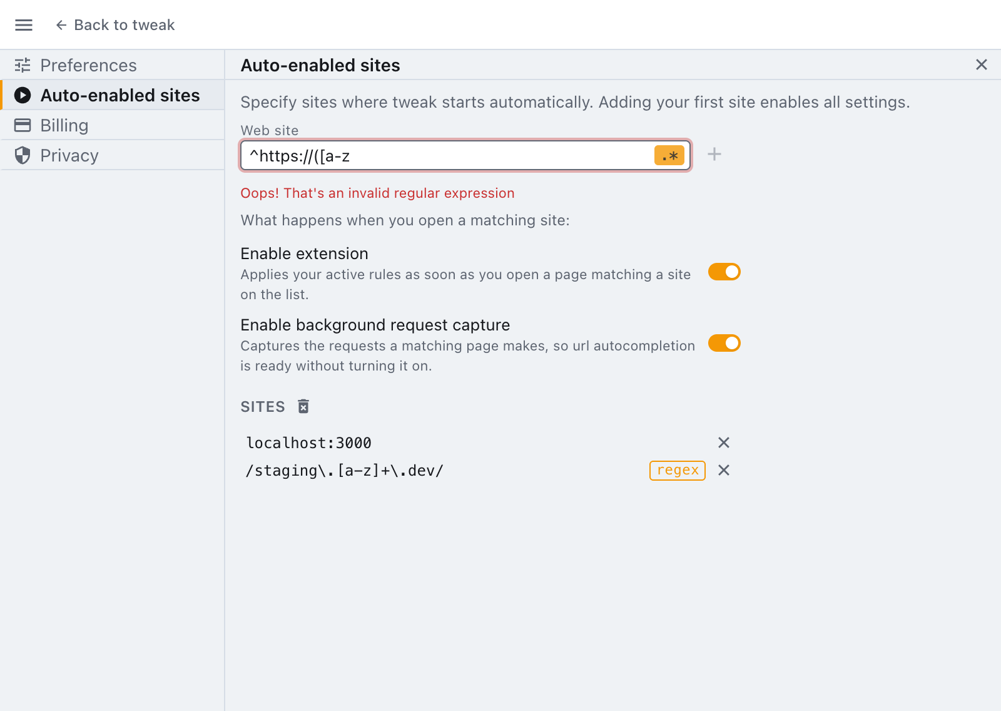Screen dimensions: 1001x711
Task: Open Privacy section
Action: tap(112, 155)
